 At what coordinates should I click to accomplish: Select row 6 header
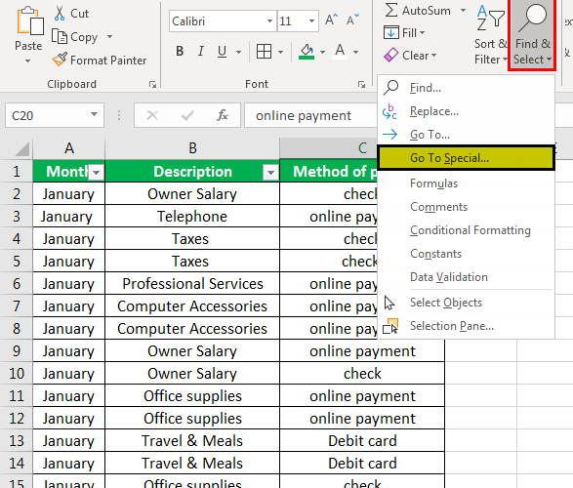click(17, 284)
